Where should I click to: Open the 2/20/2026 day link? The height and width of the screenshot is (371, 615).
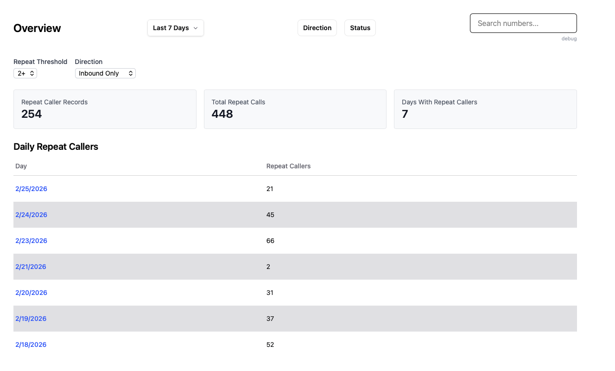[x=31, y=293]
